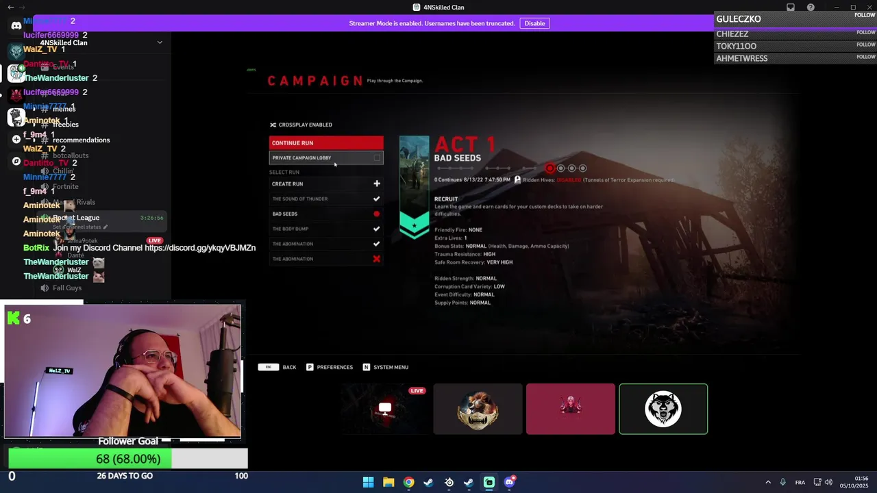Select The Sound of Thunder run
Viewport: 877px width, 493px height.
[x=326, y=199]
